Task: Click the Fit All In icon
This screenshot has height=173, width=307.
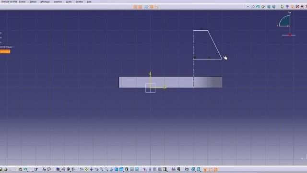Action: [x=86, y=169]
